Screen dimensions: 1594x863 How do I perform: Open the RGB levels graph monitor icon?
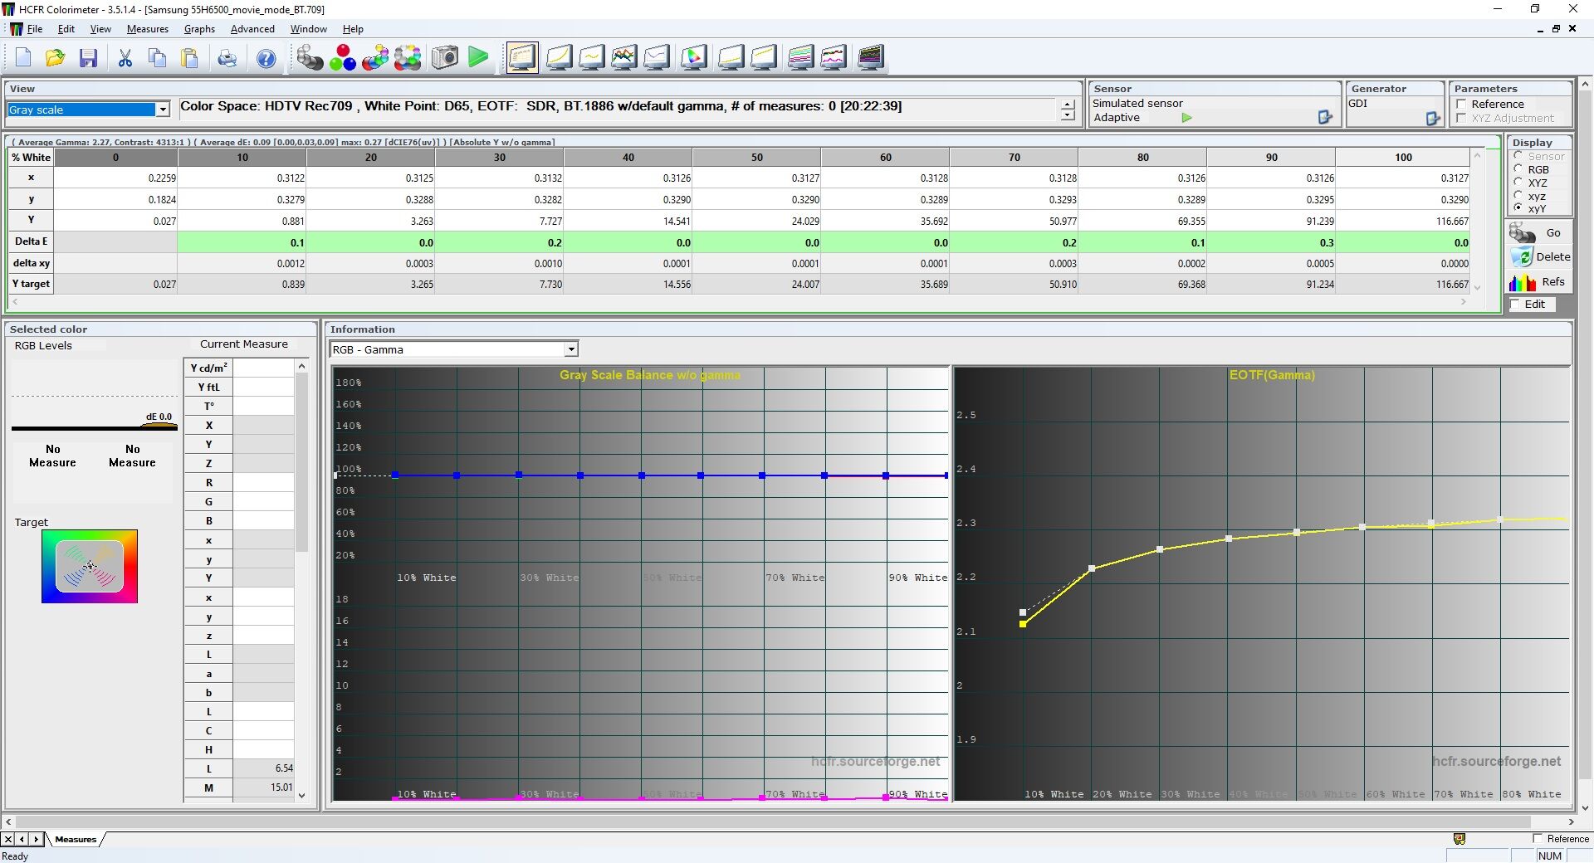coord(624,57)
